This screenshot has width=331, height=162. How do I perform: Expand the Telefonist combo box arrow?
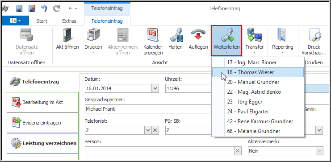[148, 131]
